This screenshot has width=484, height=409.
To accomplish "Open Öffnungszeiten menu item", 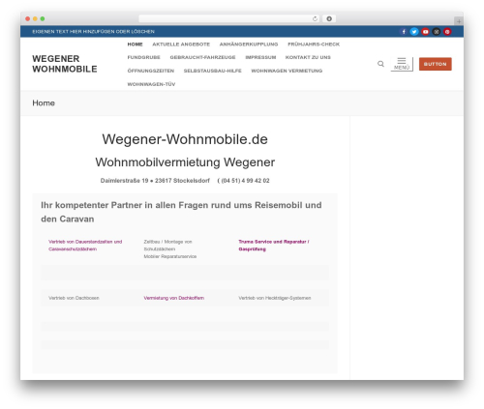I will tap(151, 71).
